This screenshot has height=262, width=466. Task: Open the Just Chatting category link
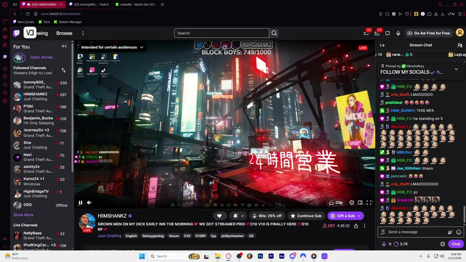click(109, 236)
